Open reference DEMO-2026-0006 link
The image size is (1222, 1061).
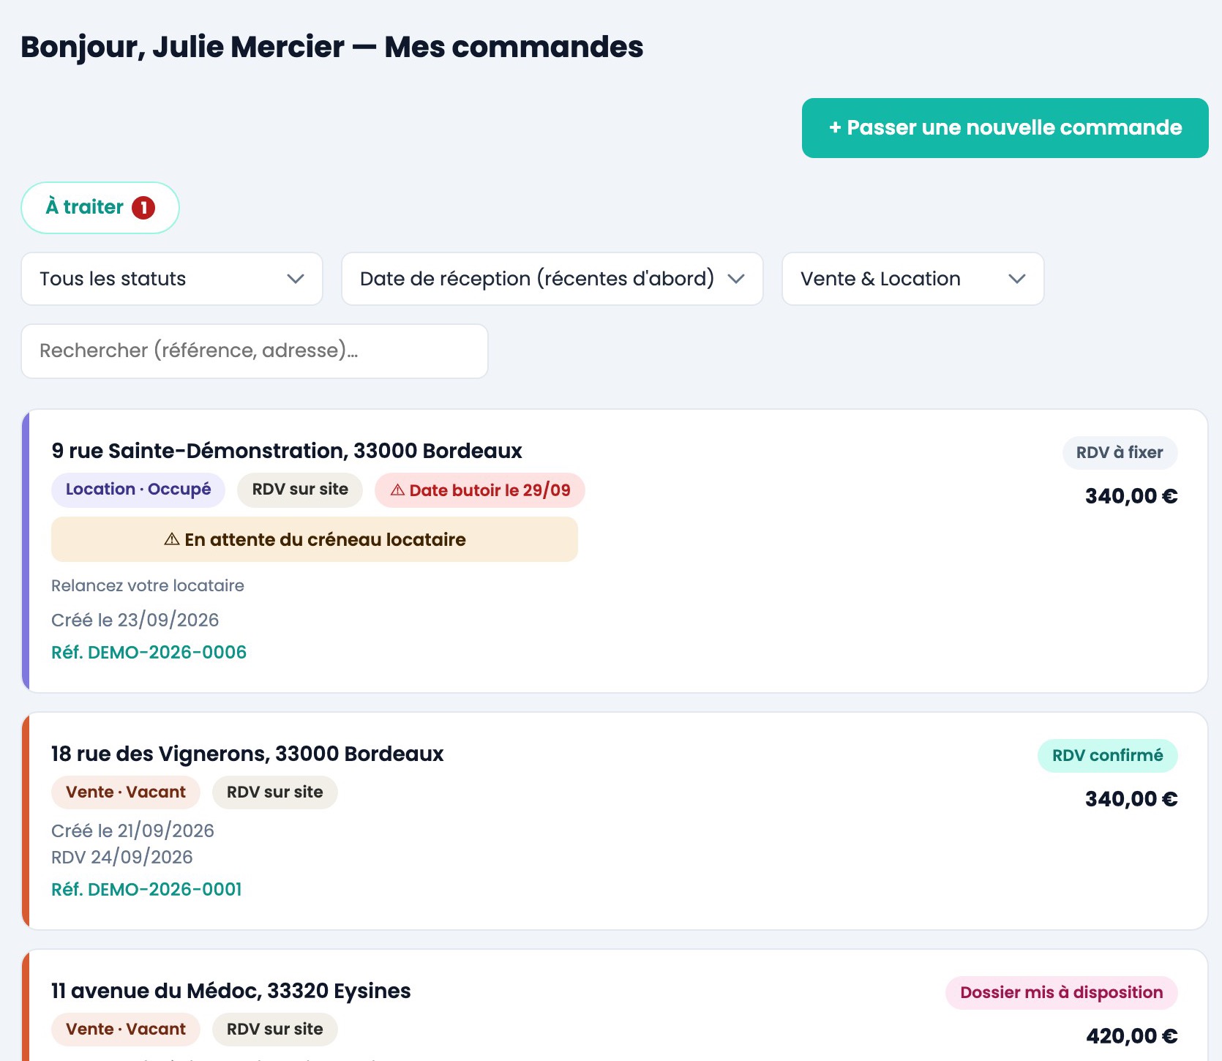[x=149, y=652]
